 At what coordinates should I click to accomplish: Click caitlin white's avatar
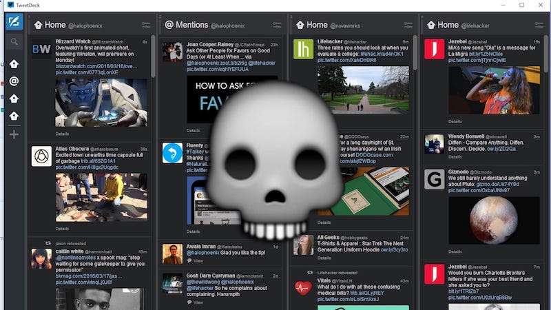(41, 259)
